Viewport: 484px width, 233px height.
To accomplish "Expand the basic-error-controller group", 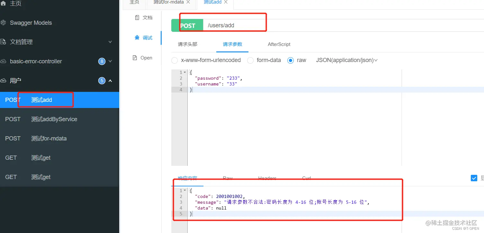I will 111,61.
